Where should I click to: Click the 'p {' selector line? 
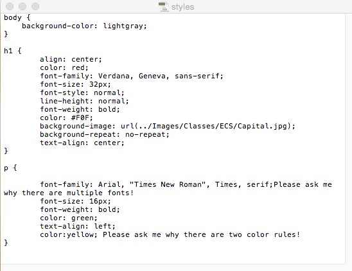pyautogui.click(x=10, y=168)
